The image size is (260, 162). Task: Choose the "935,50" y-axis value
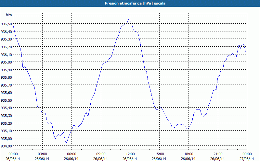point(6,100)
